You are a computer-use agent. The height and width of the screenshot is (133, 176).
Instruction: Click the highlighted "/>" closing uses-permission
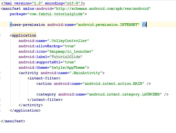(144, 25)
